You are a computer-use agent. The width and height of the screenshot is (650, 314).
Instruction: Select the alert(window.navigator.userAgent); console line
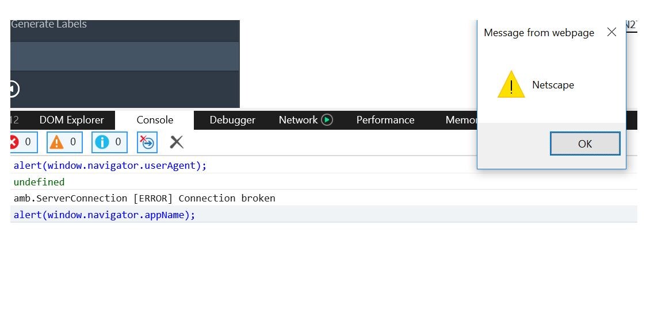[x=110, y=165]
